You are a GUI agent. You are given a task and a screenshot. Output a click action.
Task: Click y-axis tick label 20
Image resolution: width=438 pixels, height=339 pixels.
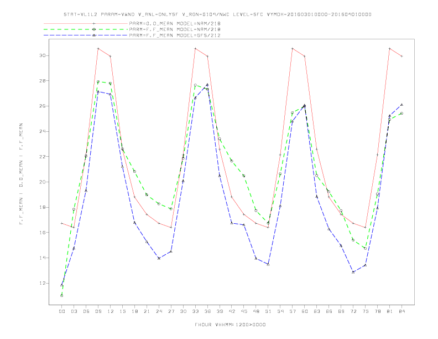click(43, 182)
